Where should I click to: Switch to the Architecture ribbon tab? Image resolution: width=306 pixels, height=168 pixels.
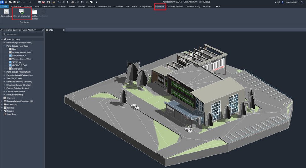coord(15,6)
